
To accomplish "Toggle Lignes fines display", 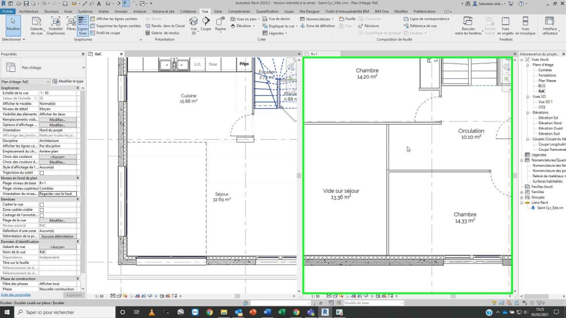I will coord(83,25).
